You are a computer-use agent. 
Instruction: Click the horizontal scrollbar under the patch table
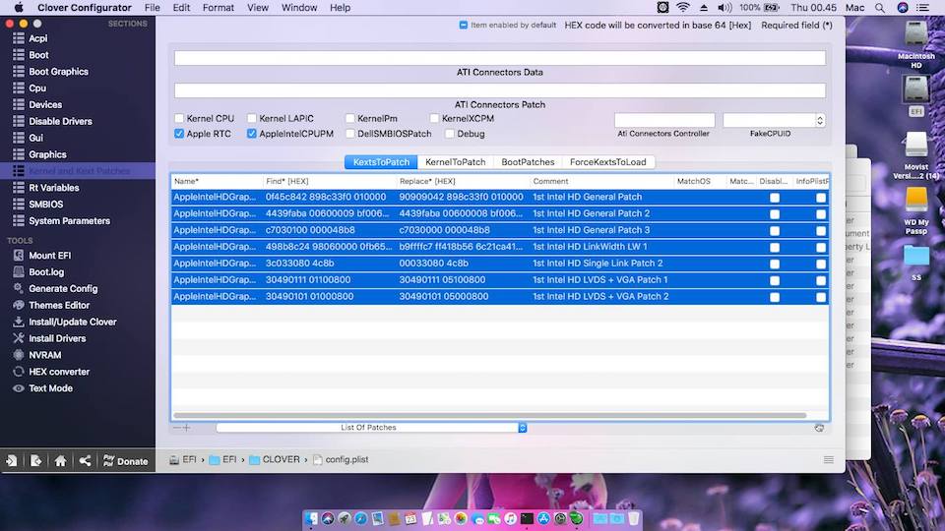[489, 415]
